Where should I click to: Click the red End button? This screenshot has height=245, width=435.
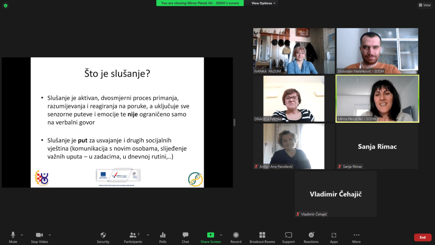tap(423, 237)
